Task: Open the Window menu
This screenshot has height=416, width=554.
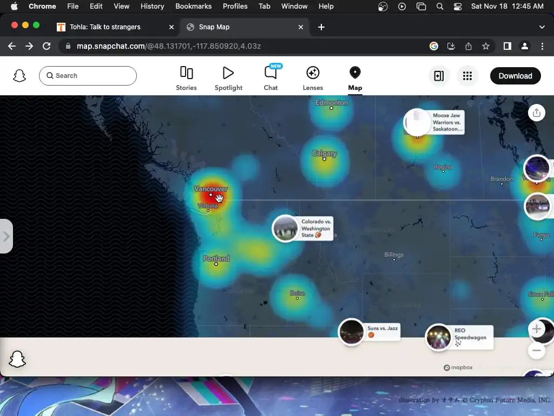Action: (x=294, y=6)
